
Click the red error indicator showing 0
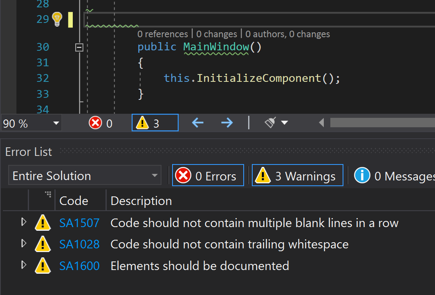point(101,123)
